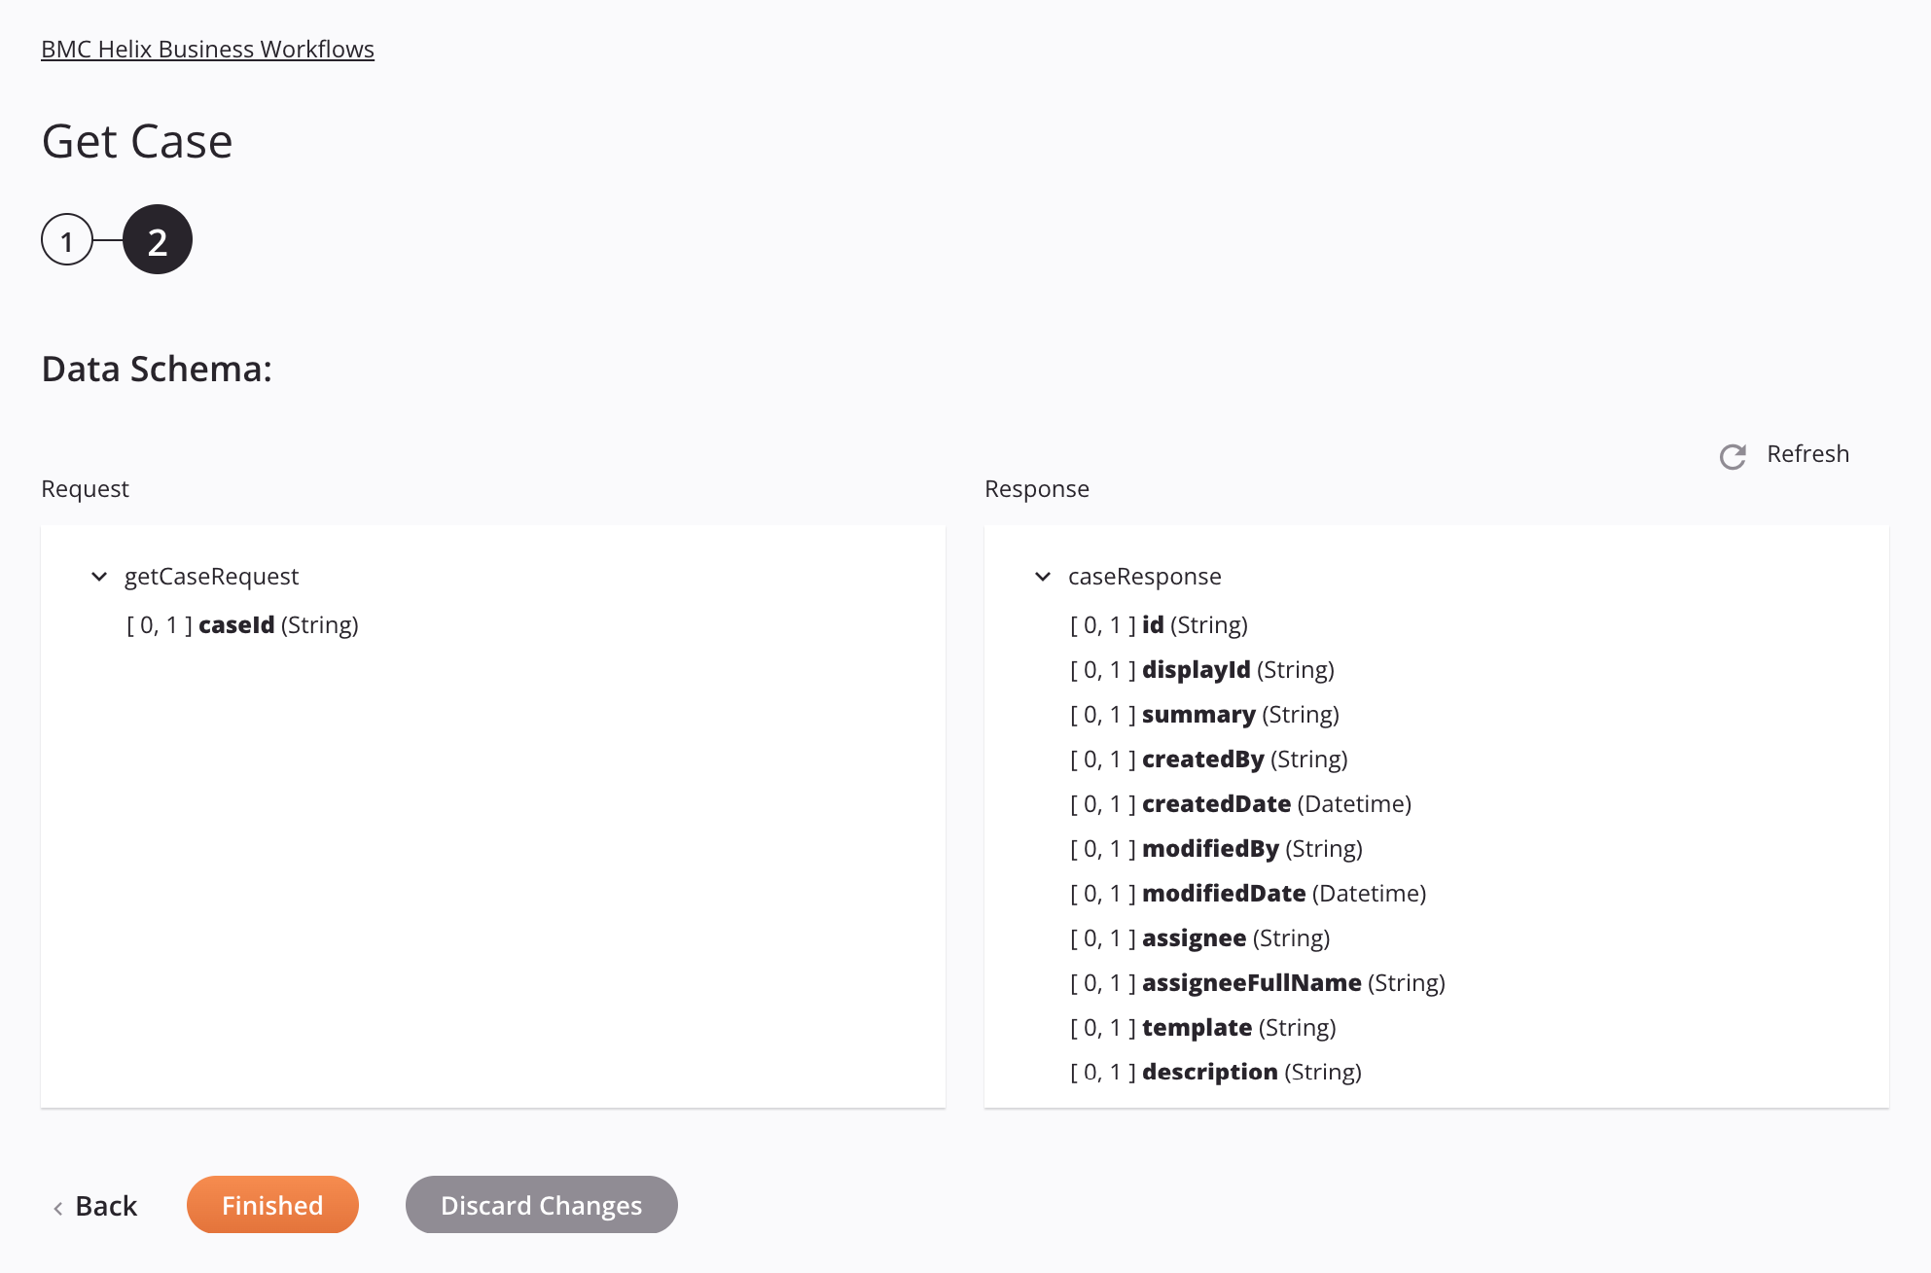Open the BMC Helix Business Workflows menu link
This screenshot has width=1931, height=1273.
coord(207,47)
